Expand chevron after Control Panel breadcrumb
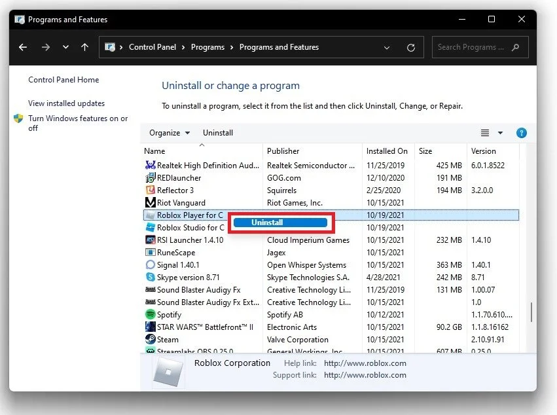 coord(183,47)
